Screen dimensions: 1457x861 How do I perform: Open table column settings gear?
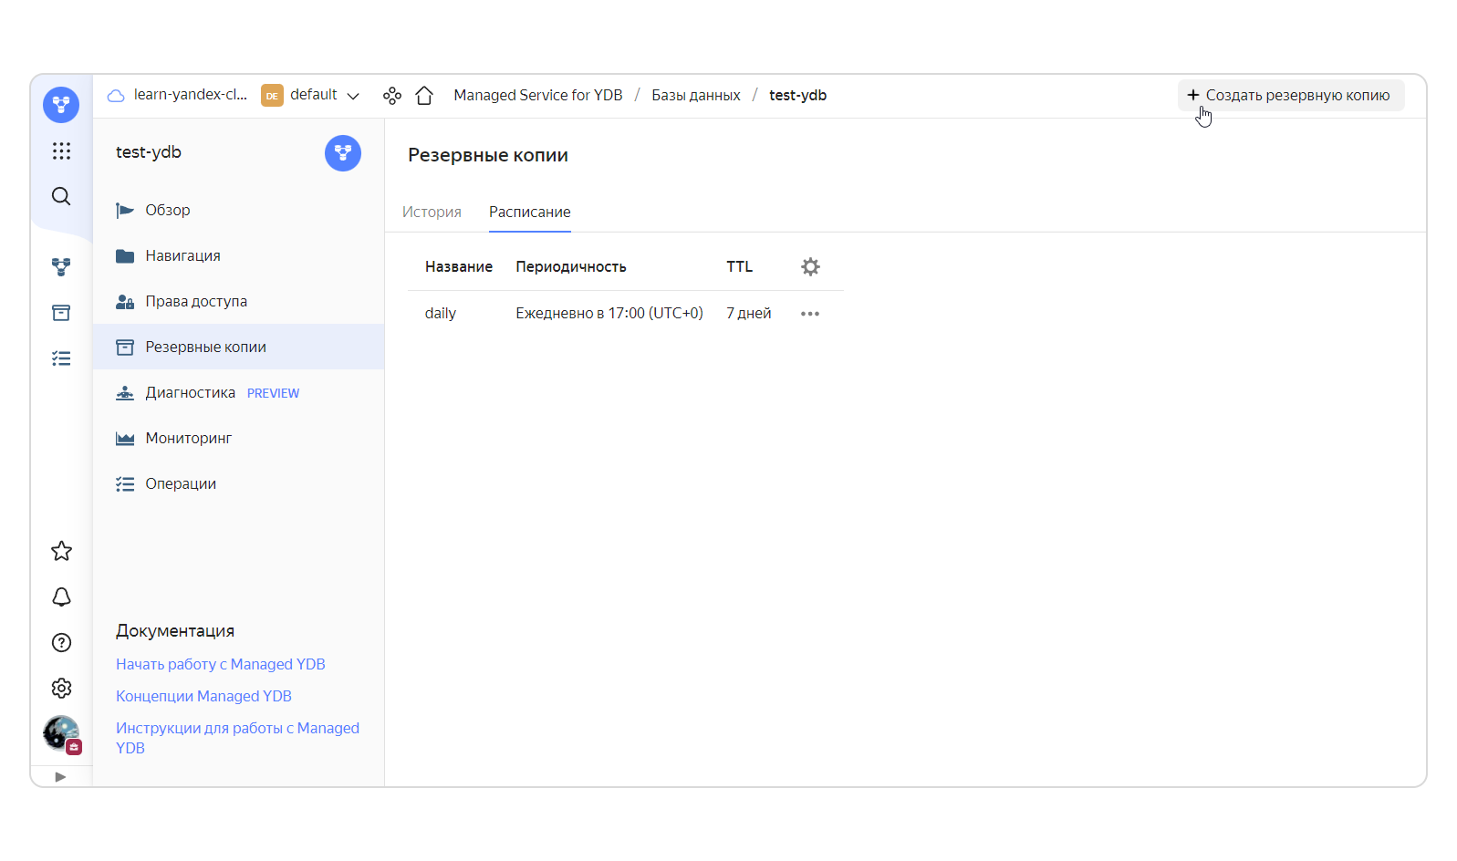(x=810, y=266)
